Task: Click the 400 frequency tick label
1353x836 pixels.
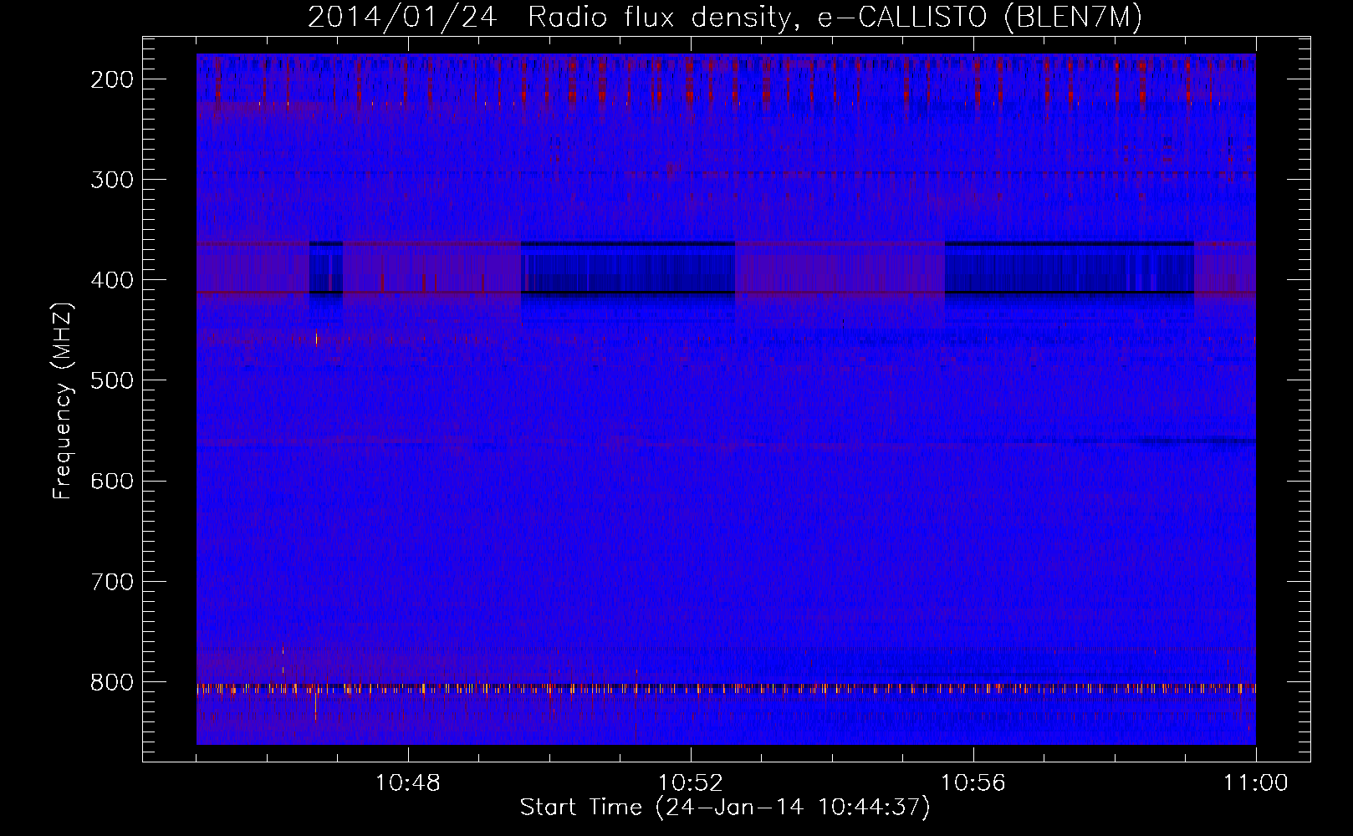Action: pos(112,280)
